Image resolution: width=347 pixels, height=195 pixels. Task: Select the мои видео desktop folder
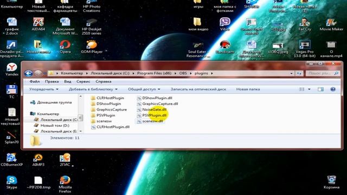(x=198, y=24)
